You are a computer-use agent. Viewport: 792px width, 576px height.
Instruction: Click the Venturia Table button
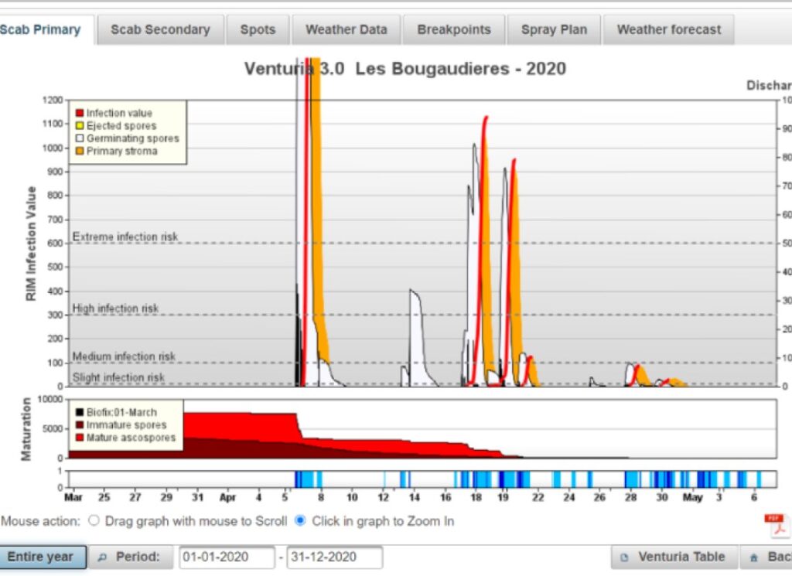674,557
